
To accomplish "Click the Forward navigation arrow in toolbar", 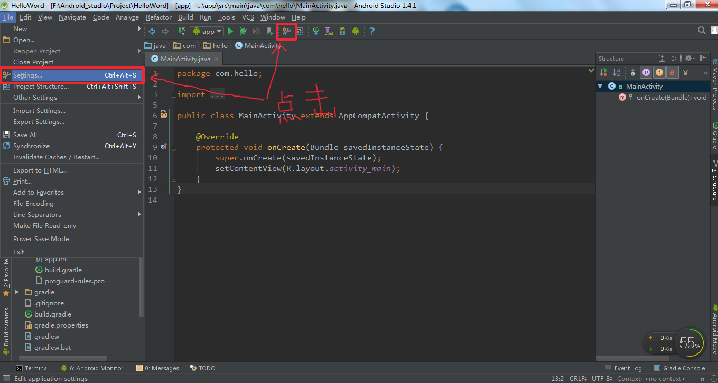I will (165, 32).
